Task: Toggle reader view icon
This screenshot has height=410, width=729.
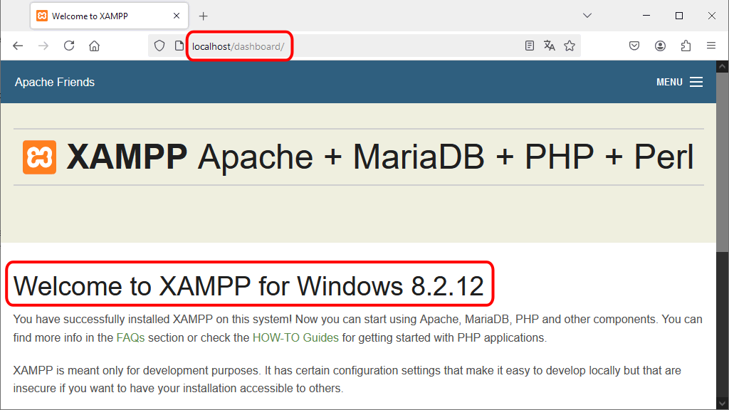Action: tap(529, 46)
